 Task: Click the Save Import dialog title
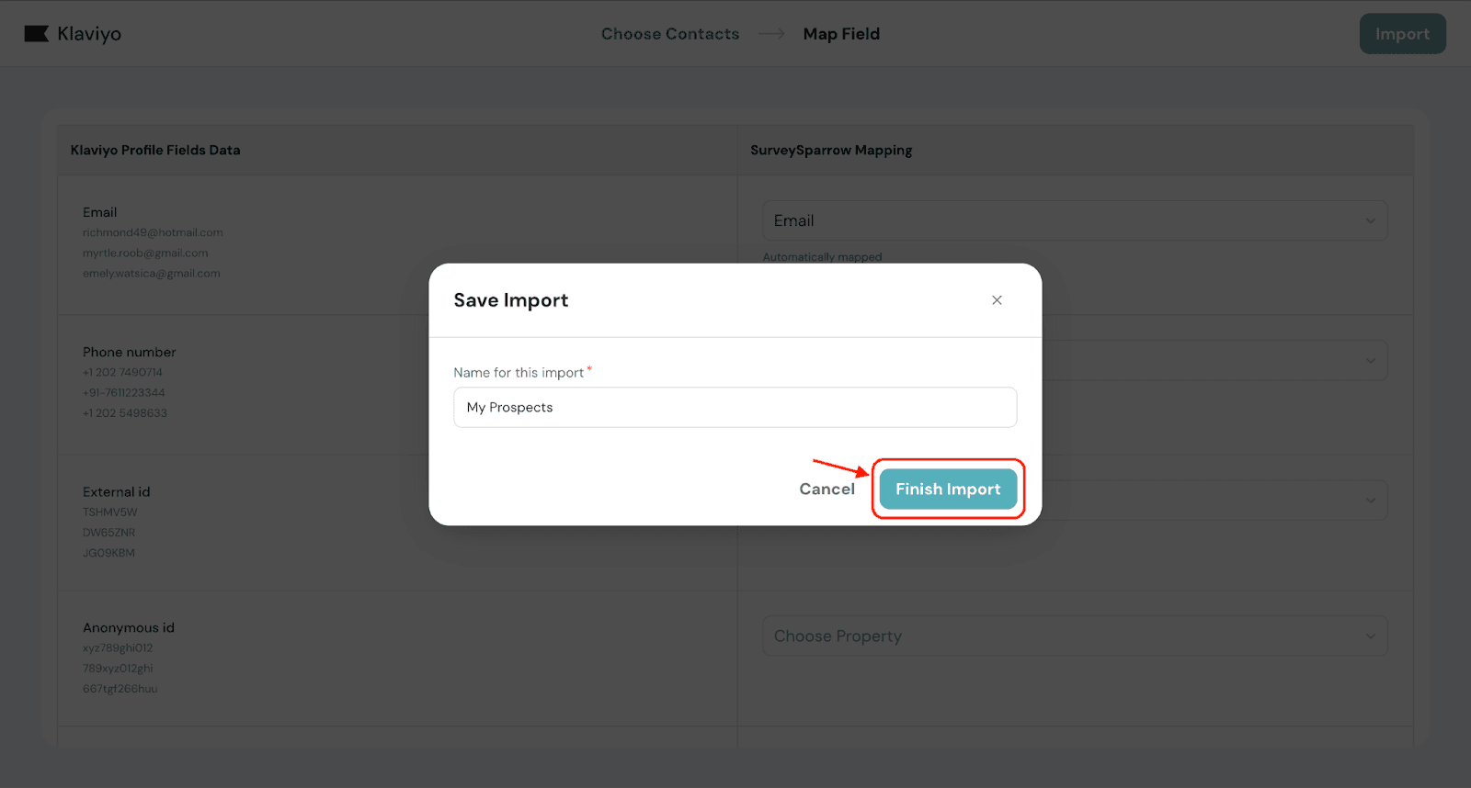(511, 300)
